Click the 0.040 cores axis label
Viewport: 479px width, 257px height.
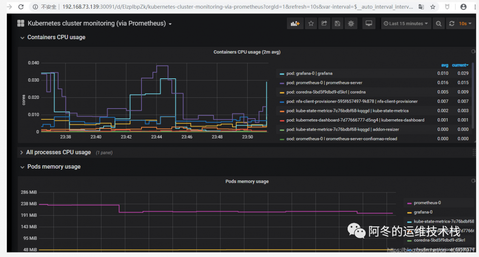pos(33,63)
